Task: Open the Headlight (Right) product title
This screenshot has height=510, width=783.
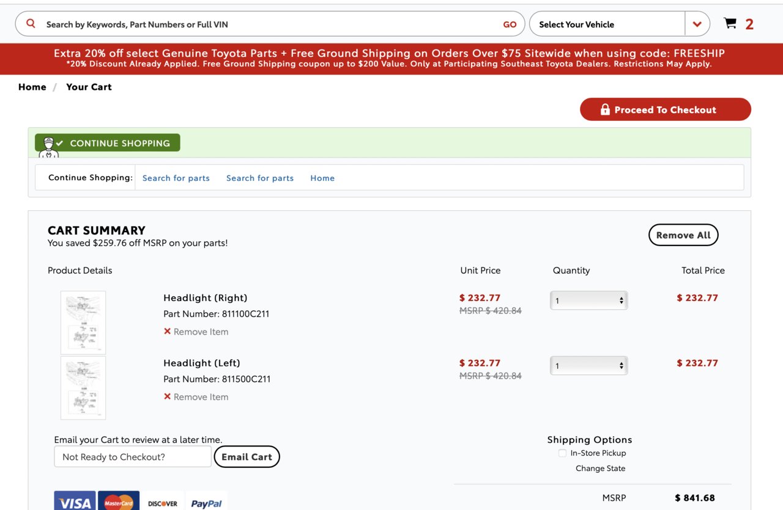Action: pyautogui.click(x=206, y=298)
